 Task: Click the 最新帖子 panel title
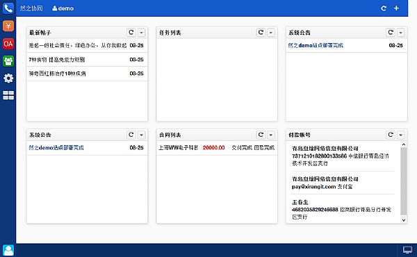click(40, 33)
